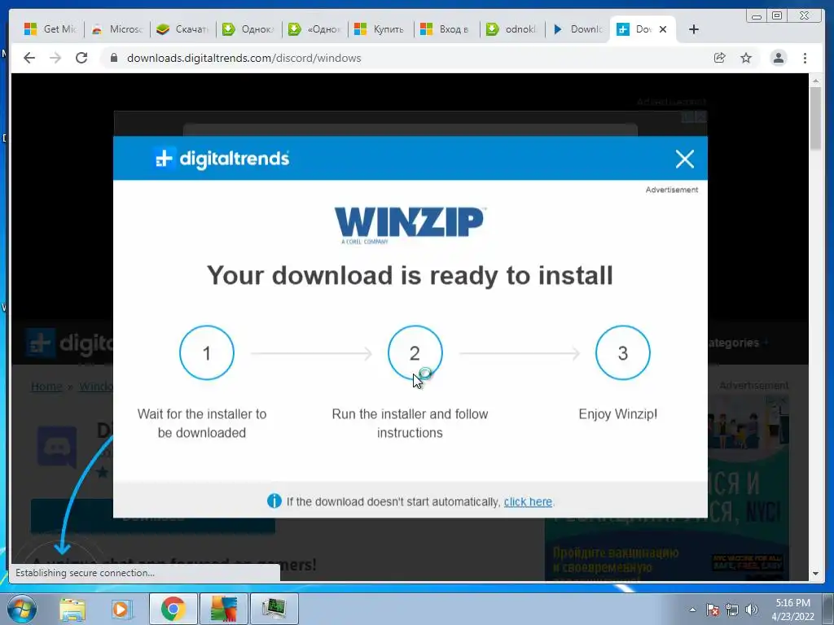This screenshot has width=834, height=625.
Task: Click the digitaltrends logo in popup header
Action: pyautogui.click(x=222, y=159)
